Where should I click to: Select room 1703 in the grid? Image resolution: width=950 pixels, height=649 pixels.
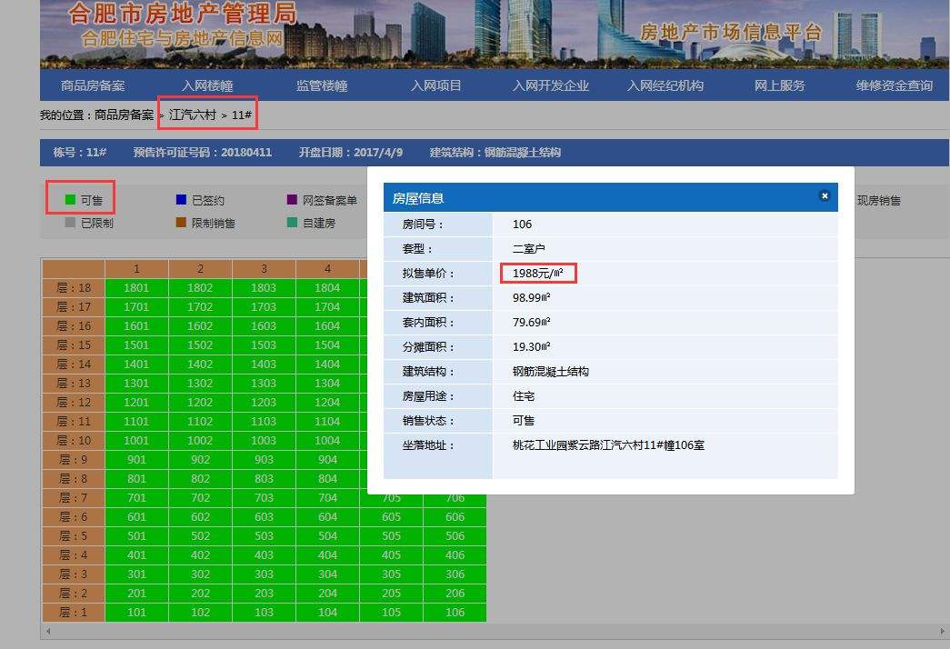tap(264, 306)
